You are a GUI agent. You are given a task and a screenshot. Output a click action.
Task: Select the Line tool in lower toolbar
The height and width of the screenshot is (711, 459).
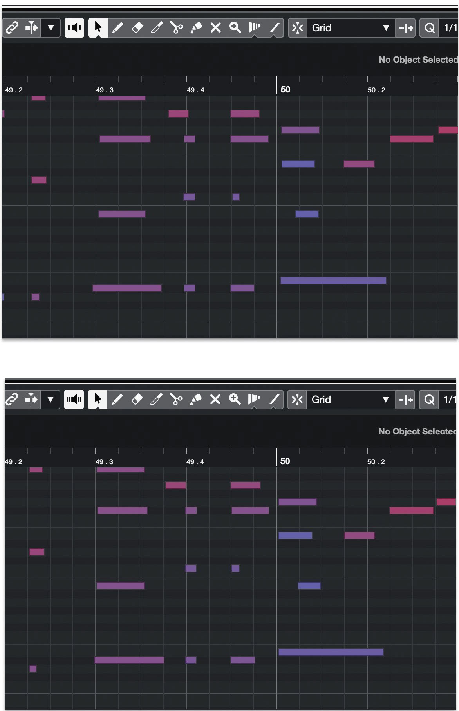(x=275, y=400)
